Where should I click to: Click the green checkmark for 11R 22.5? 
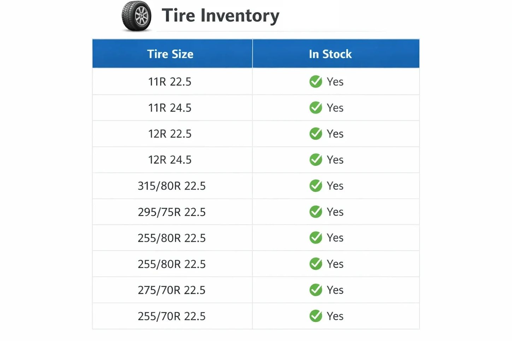click(316, 82)
